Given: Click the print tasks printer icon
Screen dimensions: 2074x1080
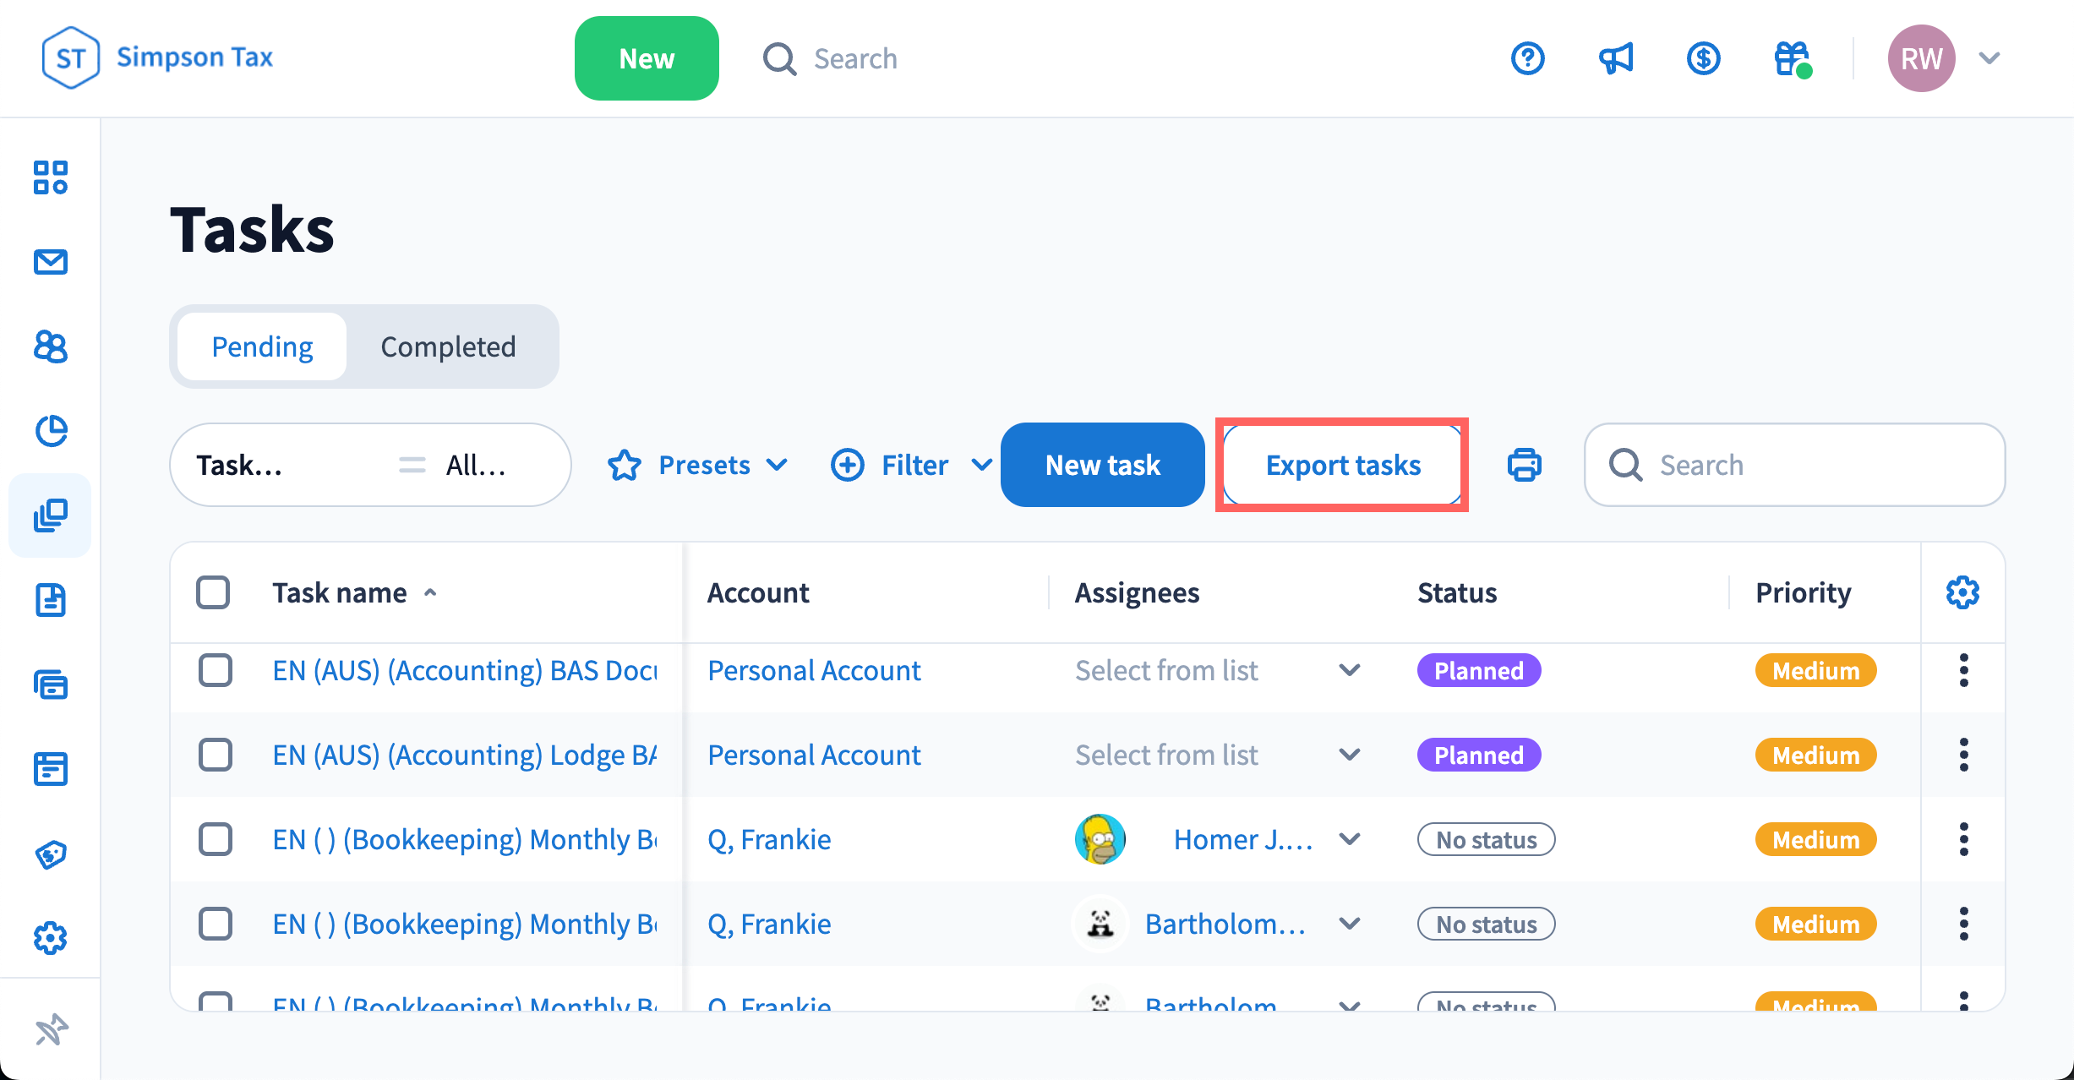Looking at the screenshot, I should coord(1524,465).
